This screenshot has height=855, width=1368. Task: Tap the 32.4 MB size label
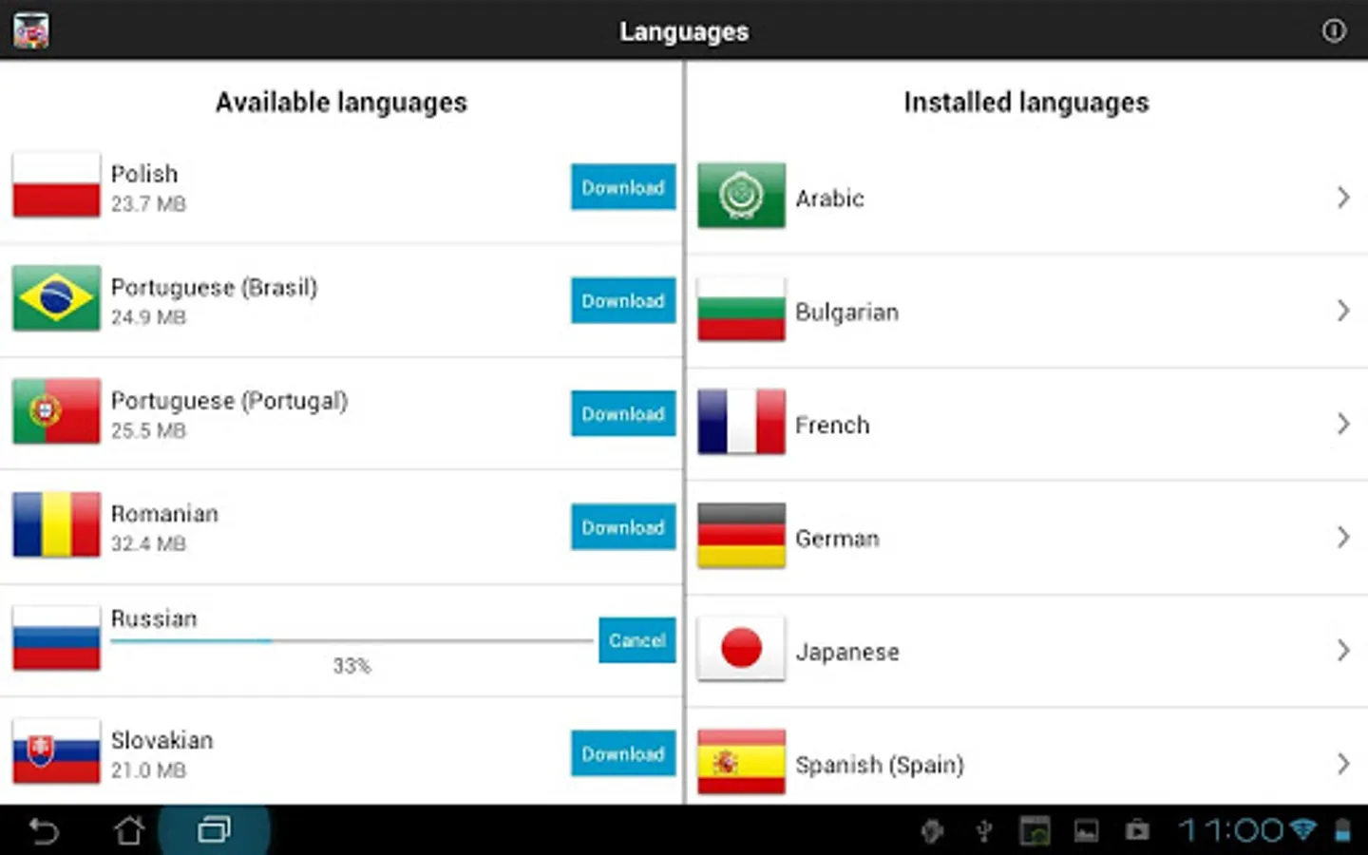click(148, 542)
